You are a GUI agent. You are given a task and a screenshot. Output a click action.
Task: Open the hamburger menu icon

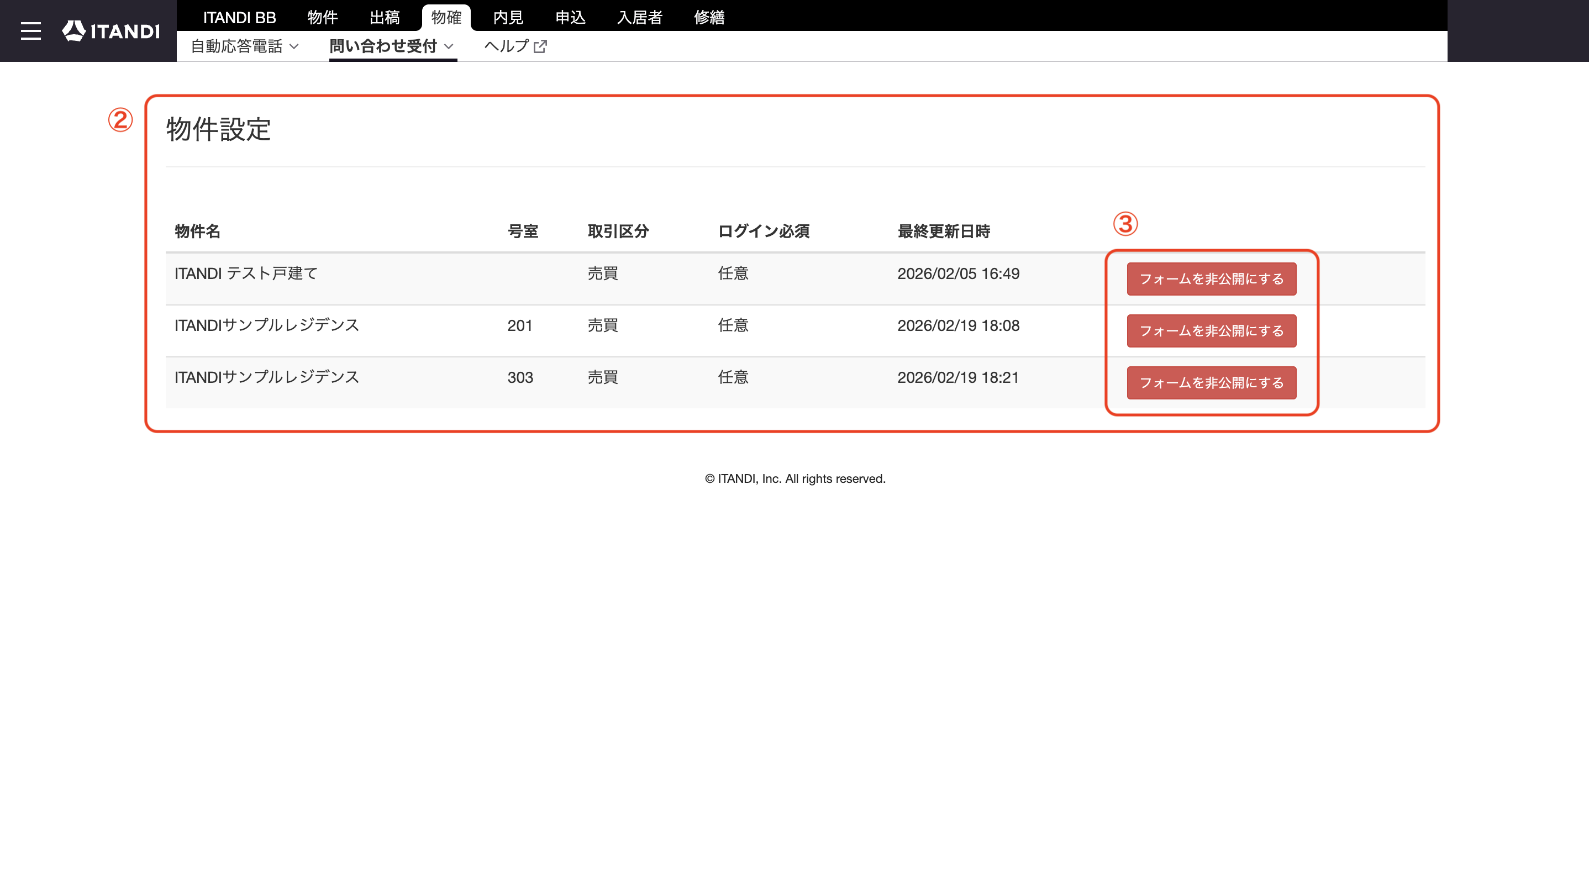click(31, 31)
